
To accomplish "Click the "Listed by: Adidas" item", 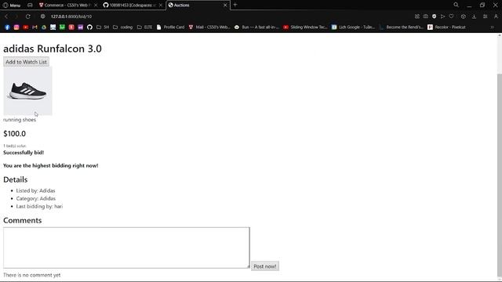I will coord(35,190).
